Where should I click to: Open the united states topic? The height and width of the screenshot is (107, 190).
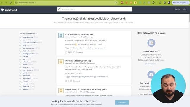tap(28, 37)
